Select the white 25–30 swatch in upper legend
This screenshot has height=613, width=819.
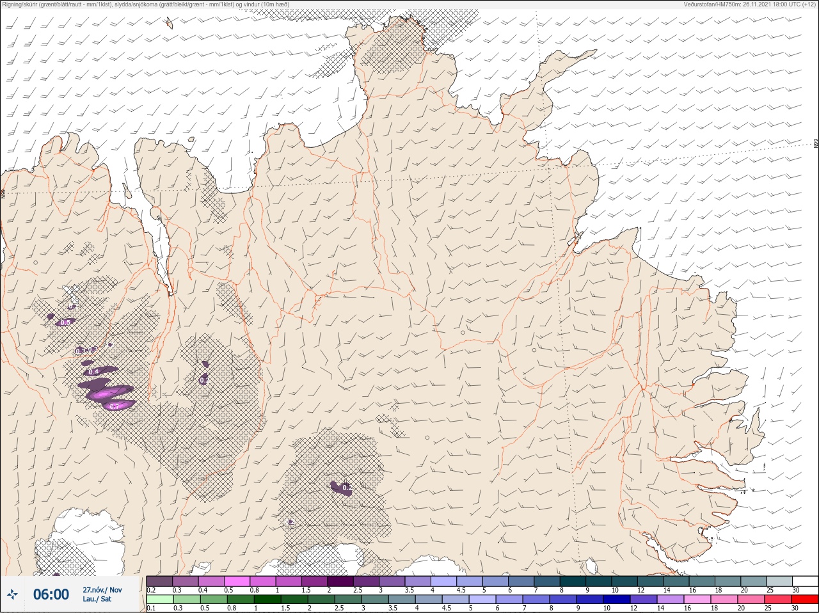(x=805, y=581)
